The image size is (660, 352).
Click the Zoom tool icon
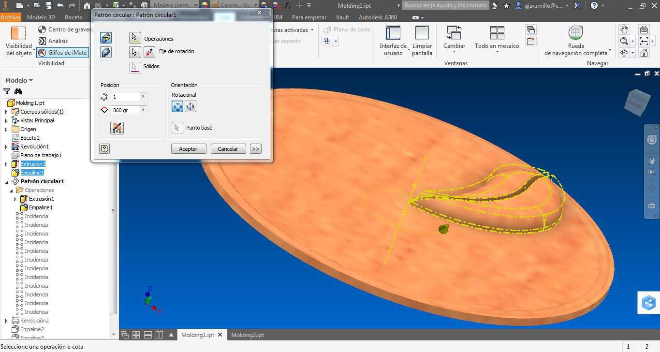tap(624, 42)
